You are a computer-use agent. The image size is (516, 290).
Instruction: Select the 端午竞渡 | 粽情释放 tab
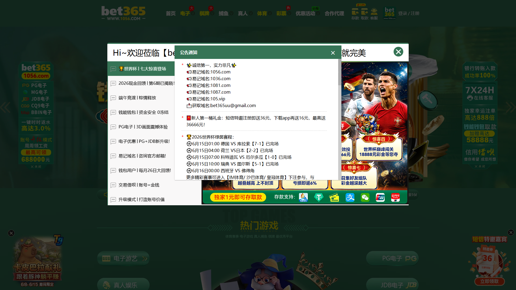tap(141, 98)
